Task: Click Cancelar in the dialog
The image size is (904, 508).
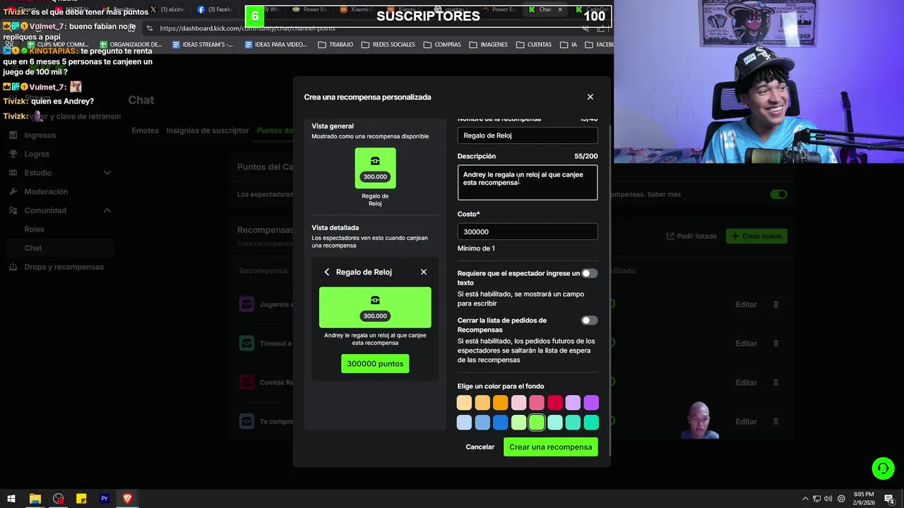Action: [480, 447]
